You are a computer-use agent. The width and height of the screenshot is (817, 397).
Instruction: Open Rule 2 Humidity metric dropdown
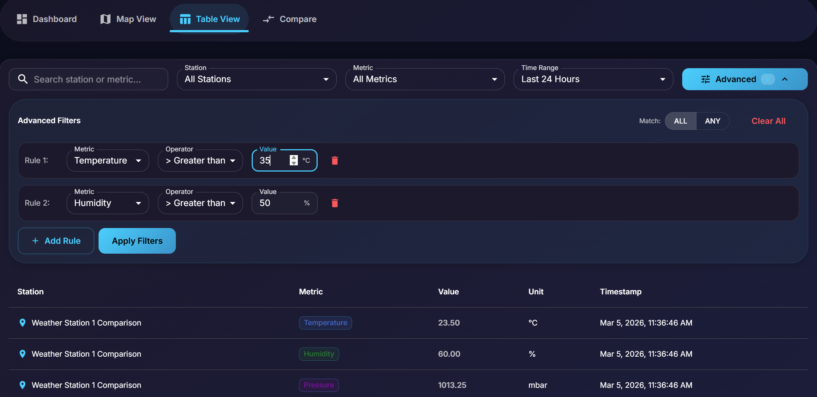[108, 203]
